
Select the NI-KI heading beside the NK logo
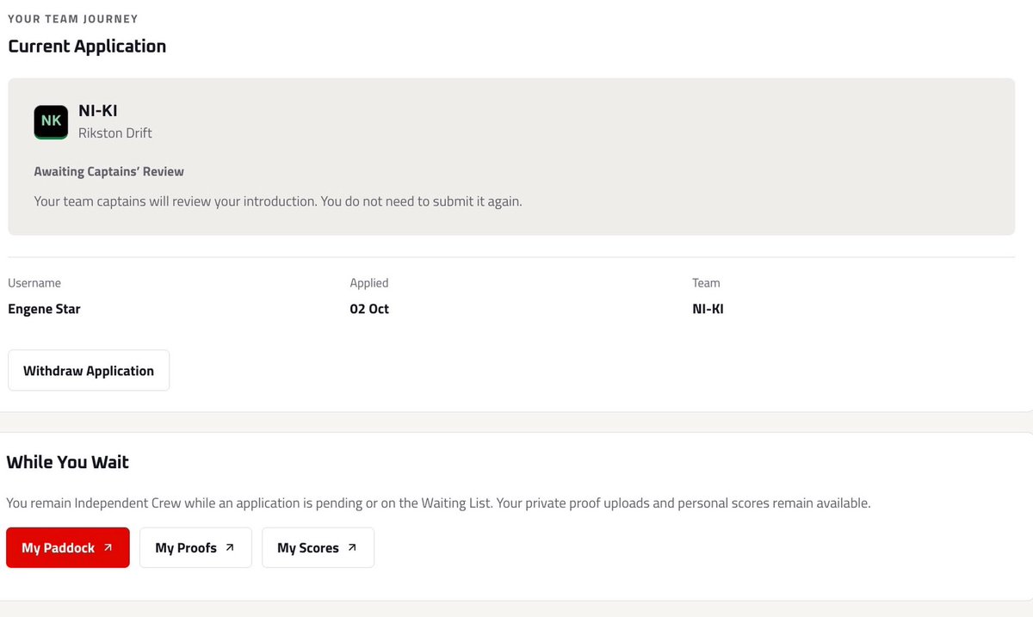[97, 111]
